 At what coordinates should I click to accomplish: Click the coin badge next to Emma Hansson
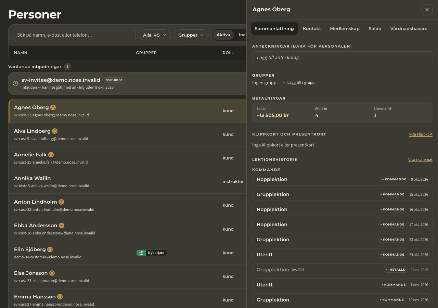pos(60,297)
